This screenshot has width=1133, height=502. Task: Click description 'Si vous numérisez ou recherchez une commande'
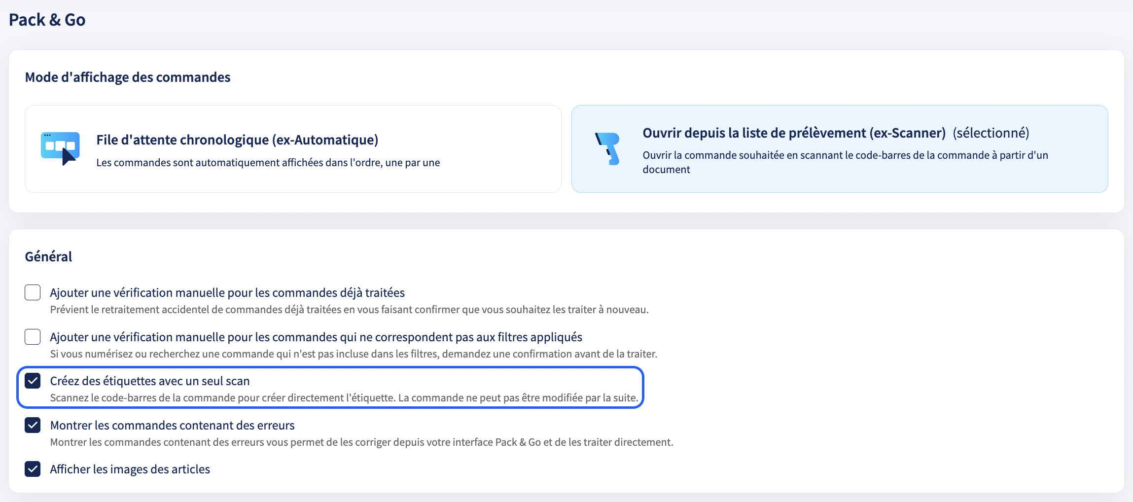pyautogui.click(x=354, y=354)
